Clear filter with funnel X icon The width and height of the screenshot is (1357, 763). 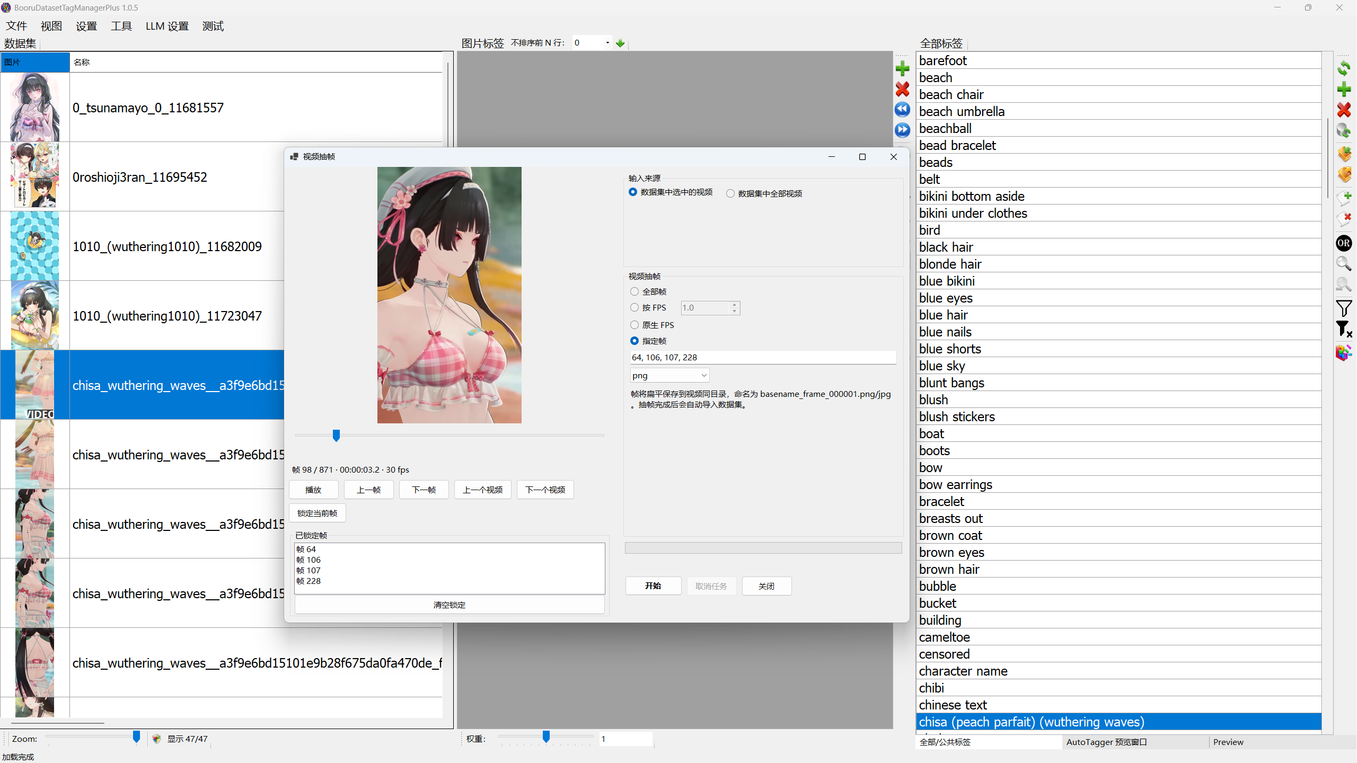tap(1344, 329)
